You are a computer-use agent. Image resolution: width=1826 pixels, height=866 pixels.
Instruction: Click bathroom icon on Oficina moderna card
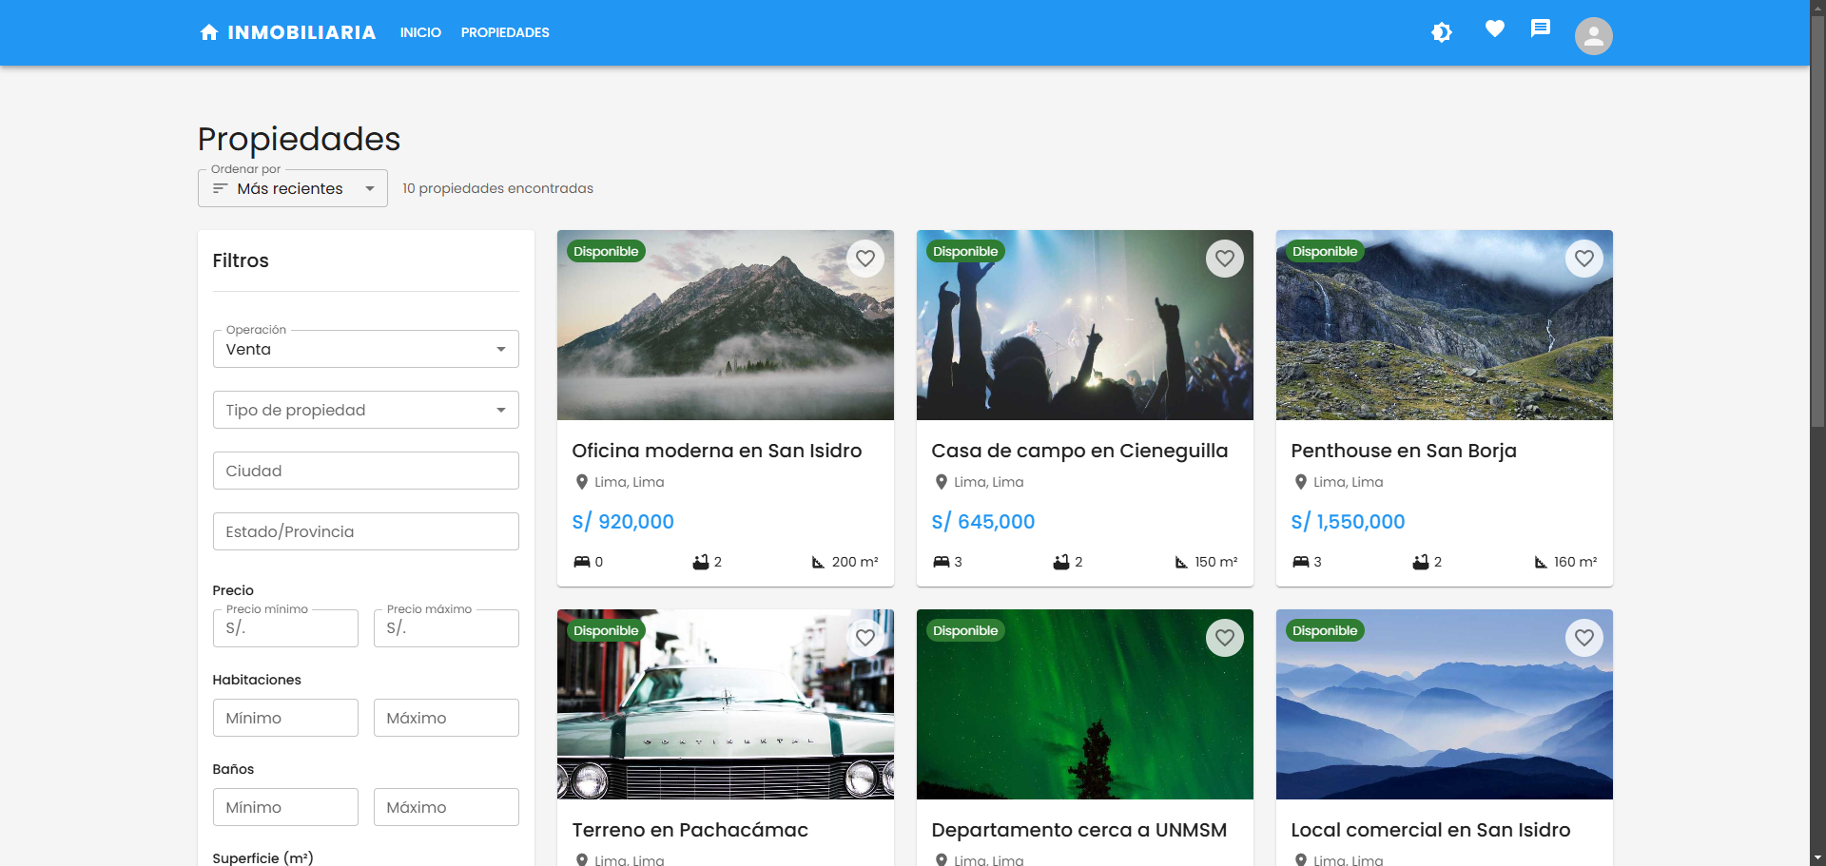point(701,562)
